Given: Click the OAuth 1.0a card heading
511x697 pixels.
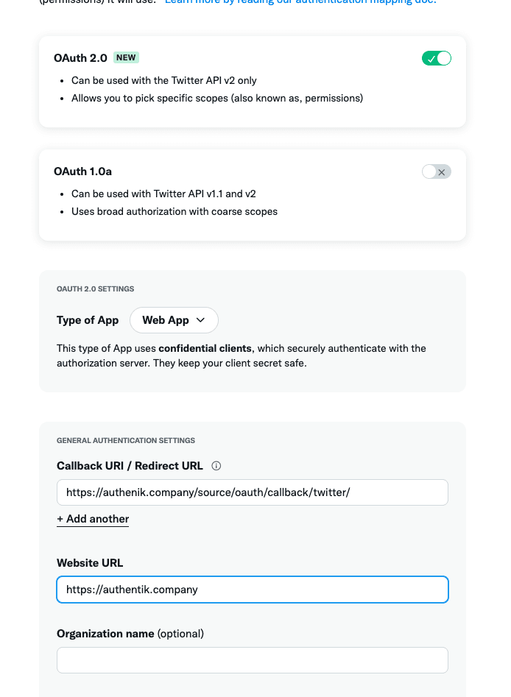Looking at the screenshot, I should pos(82,171).
